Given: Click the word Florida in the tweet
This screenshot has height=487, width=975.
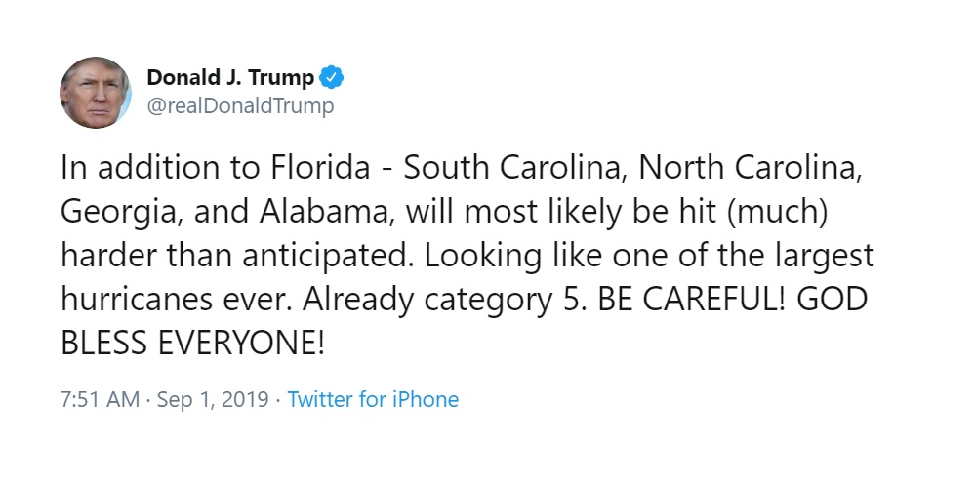Looking at the screenshot, I should pos(320,169).
